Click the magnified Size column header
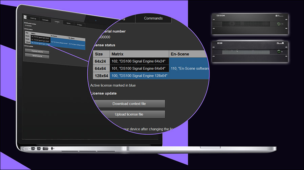Viewport: 304px width, 170px height. [101, 54]
